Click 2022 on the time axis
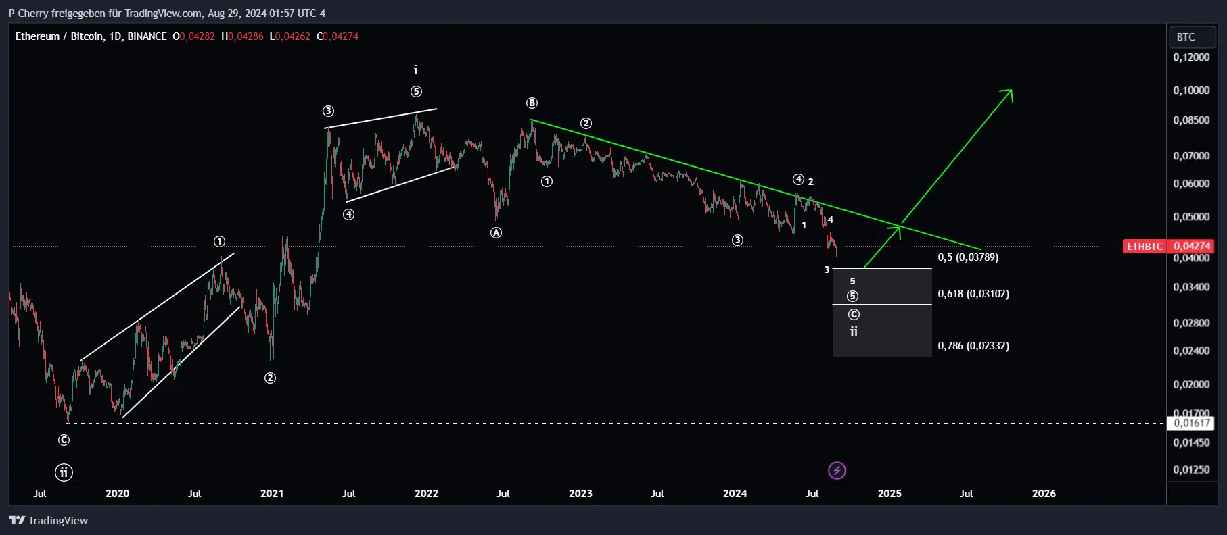 426,494
